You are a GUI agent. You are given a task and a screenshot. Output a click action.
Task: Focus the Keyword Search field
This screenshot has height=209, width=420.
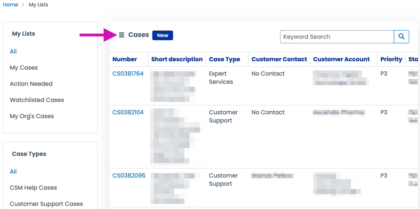click(337, 37)
